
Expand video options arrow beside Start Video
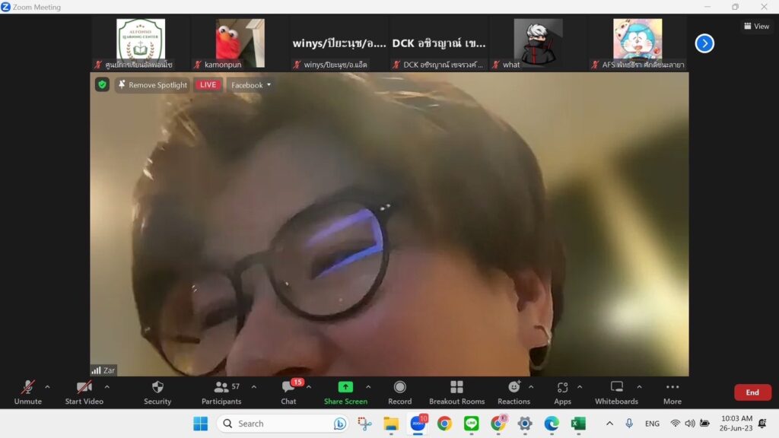(x=107, y=387)
